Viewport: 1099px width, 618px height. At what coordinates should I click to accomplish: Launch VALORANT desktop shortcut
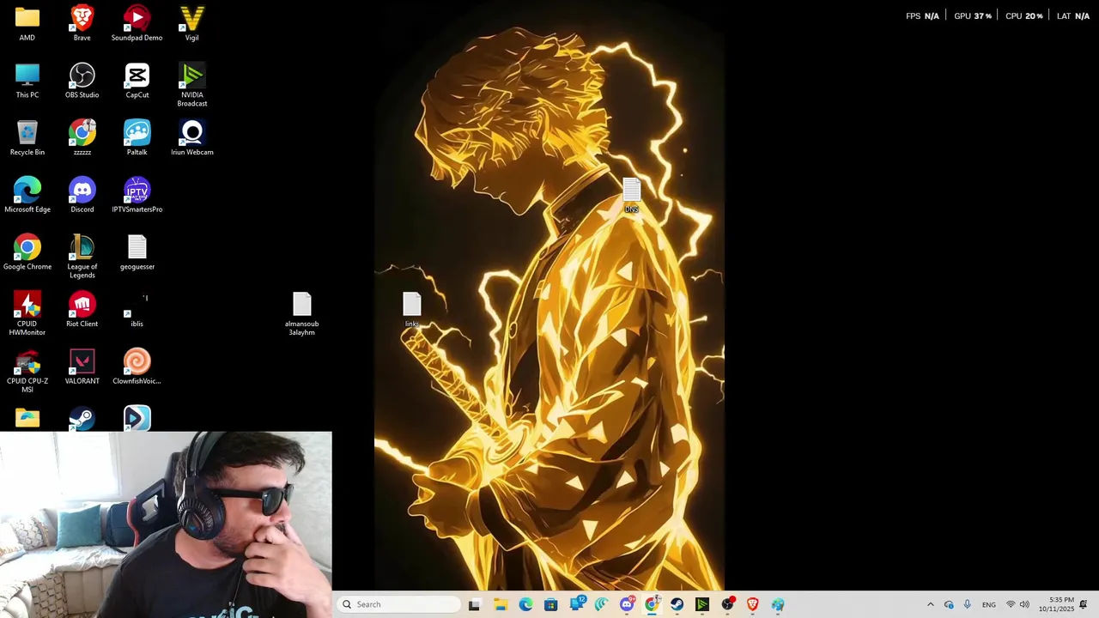point(82,367)
